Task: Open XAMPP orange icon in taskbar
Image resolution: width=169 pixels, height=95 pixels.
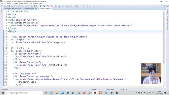Action: coord(100,93)
